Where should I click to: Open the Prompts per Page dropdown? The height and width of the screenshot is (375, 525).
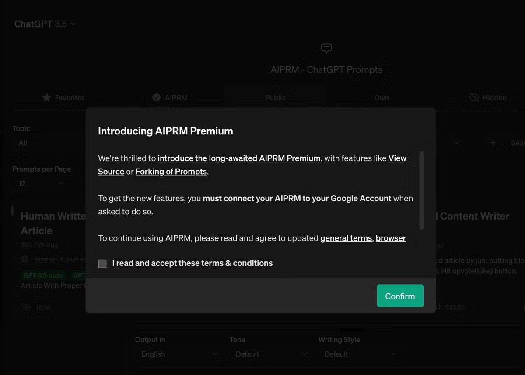[x=41, y=184]
